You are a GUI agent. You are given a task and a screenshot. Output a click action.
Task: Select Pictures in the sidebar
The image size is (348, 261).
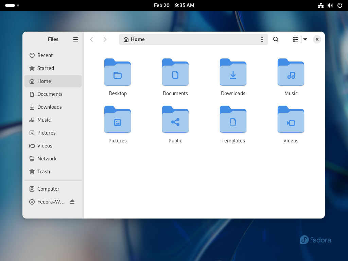pos(53,133)
